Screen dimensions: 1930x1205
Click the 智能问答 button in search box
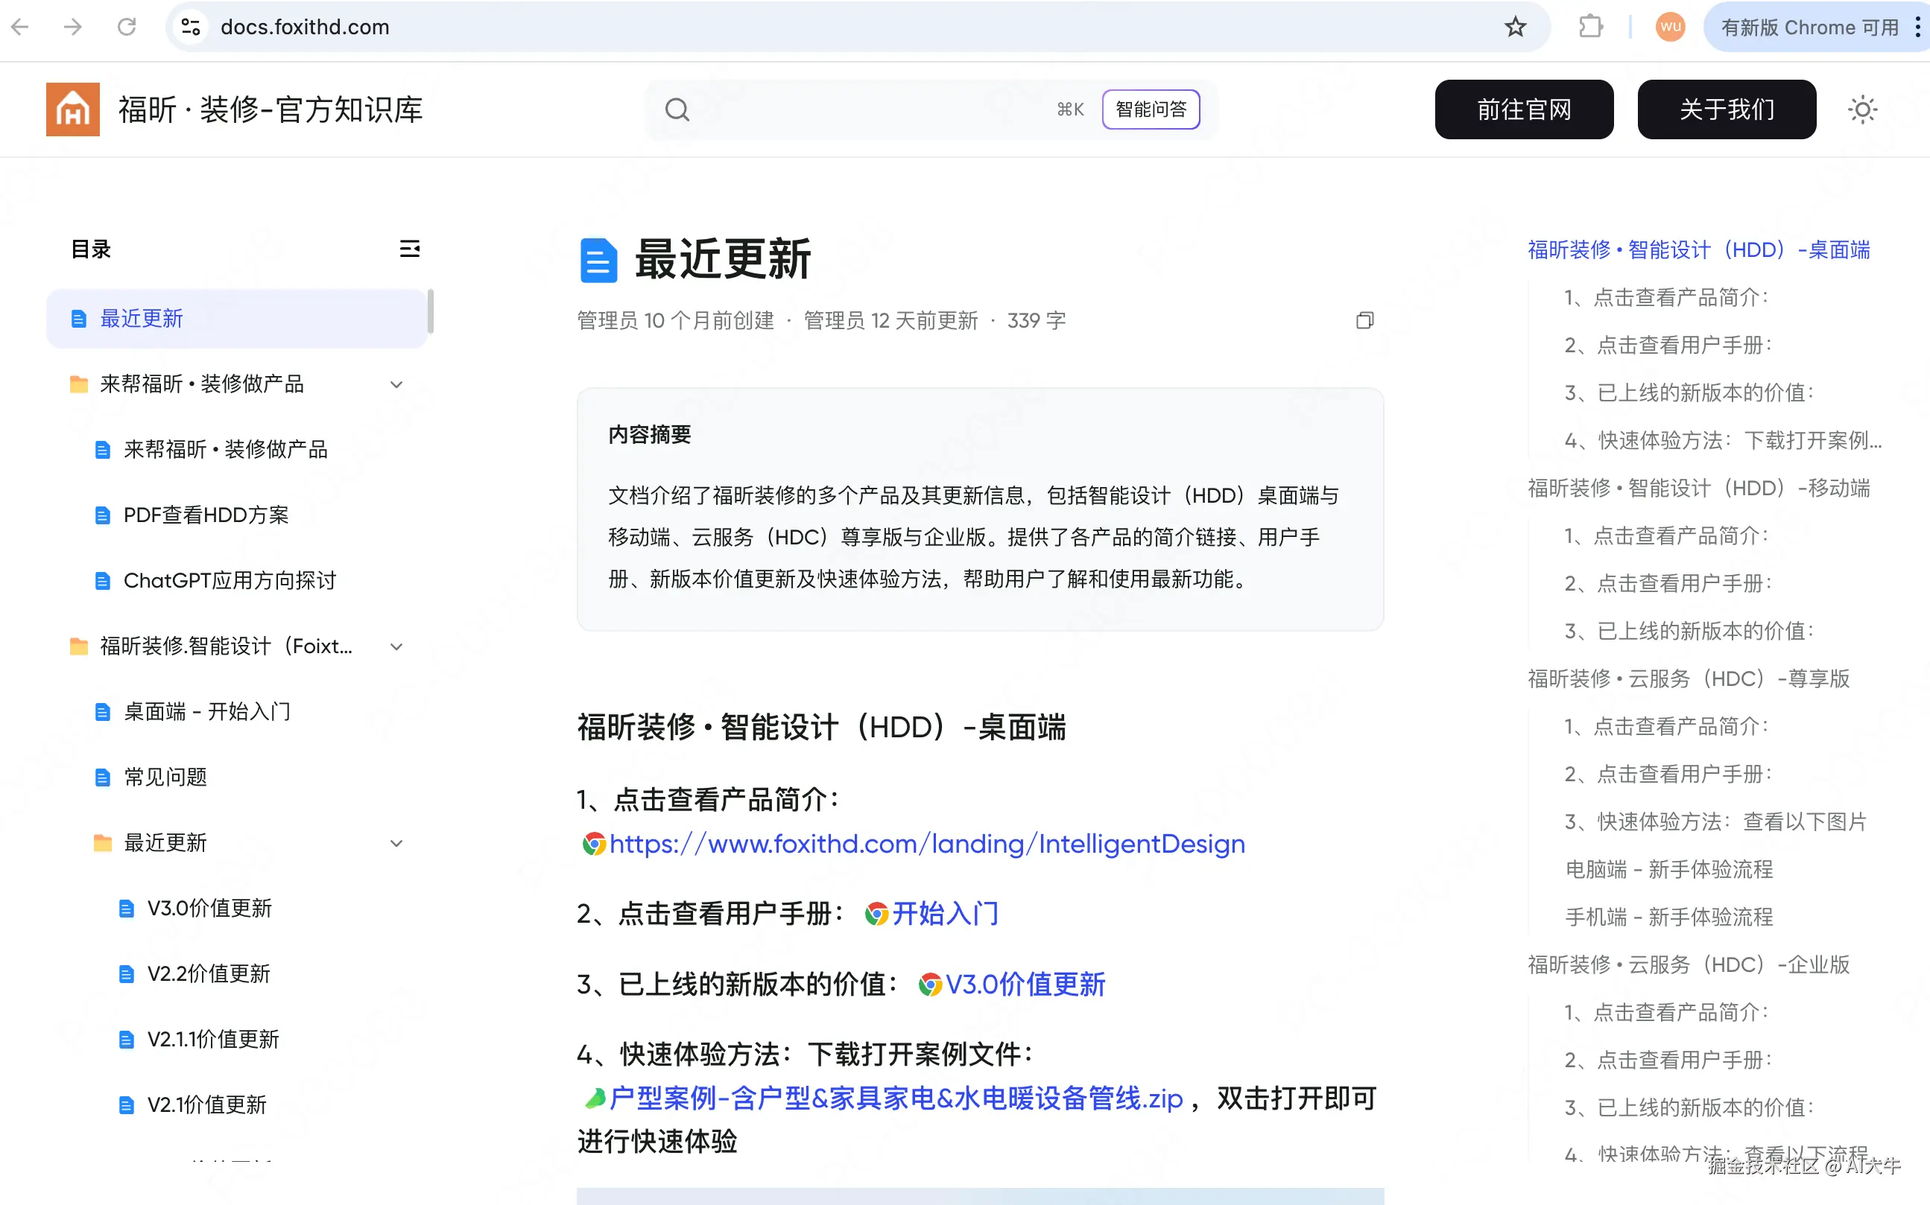coord(1151,109)
